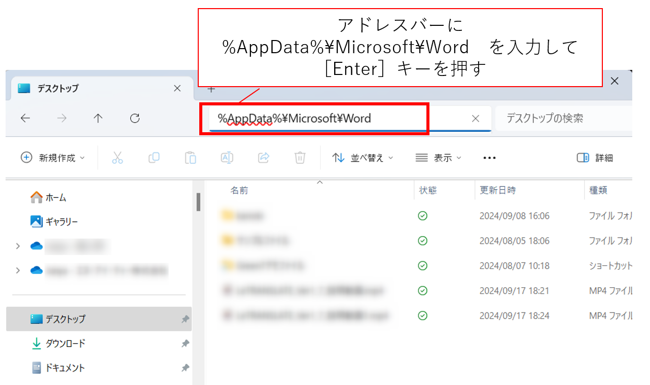This screenshot has width=650, height=385.
Task: Click the Back navigation arrow
Action: (25, 119)
